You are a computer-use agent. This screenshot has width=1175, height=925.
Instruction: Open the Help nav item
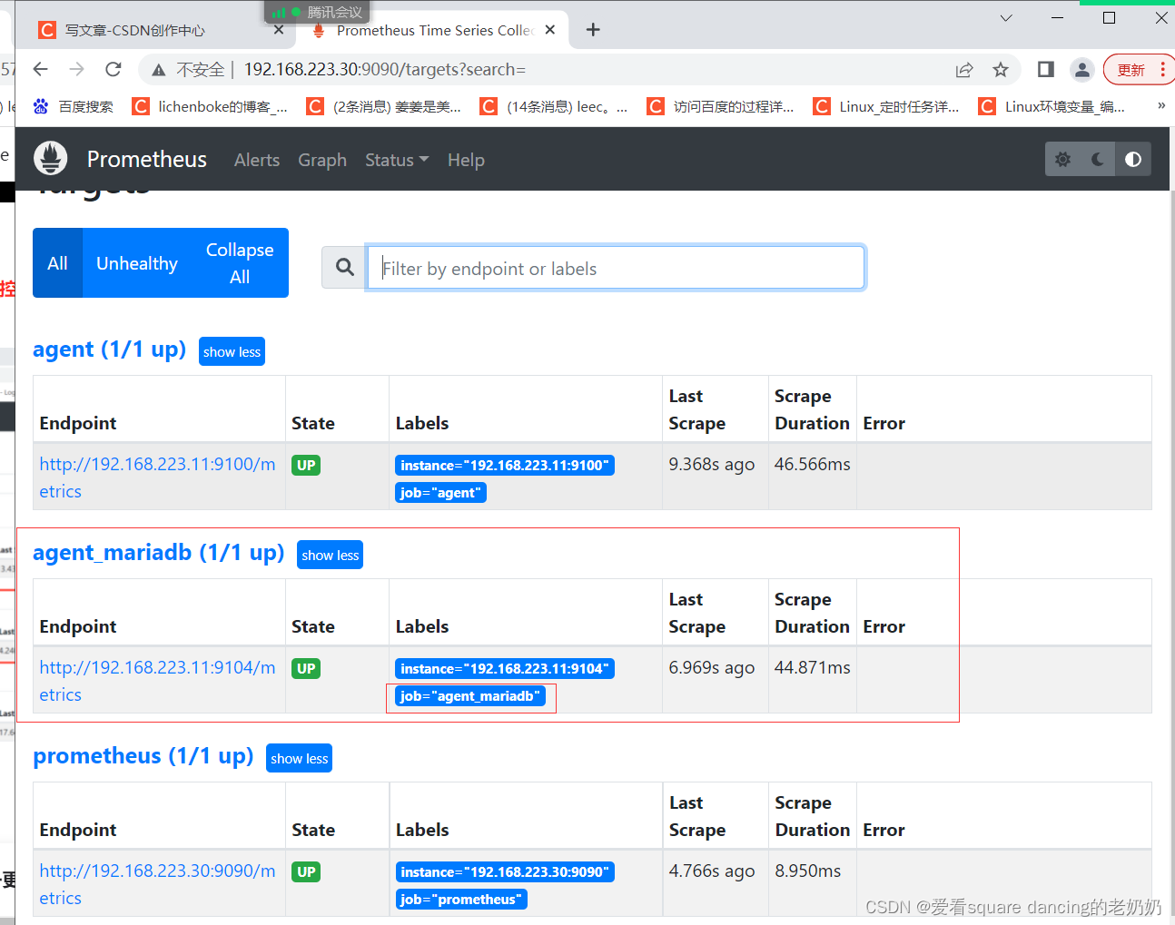coord(466,160)
